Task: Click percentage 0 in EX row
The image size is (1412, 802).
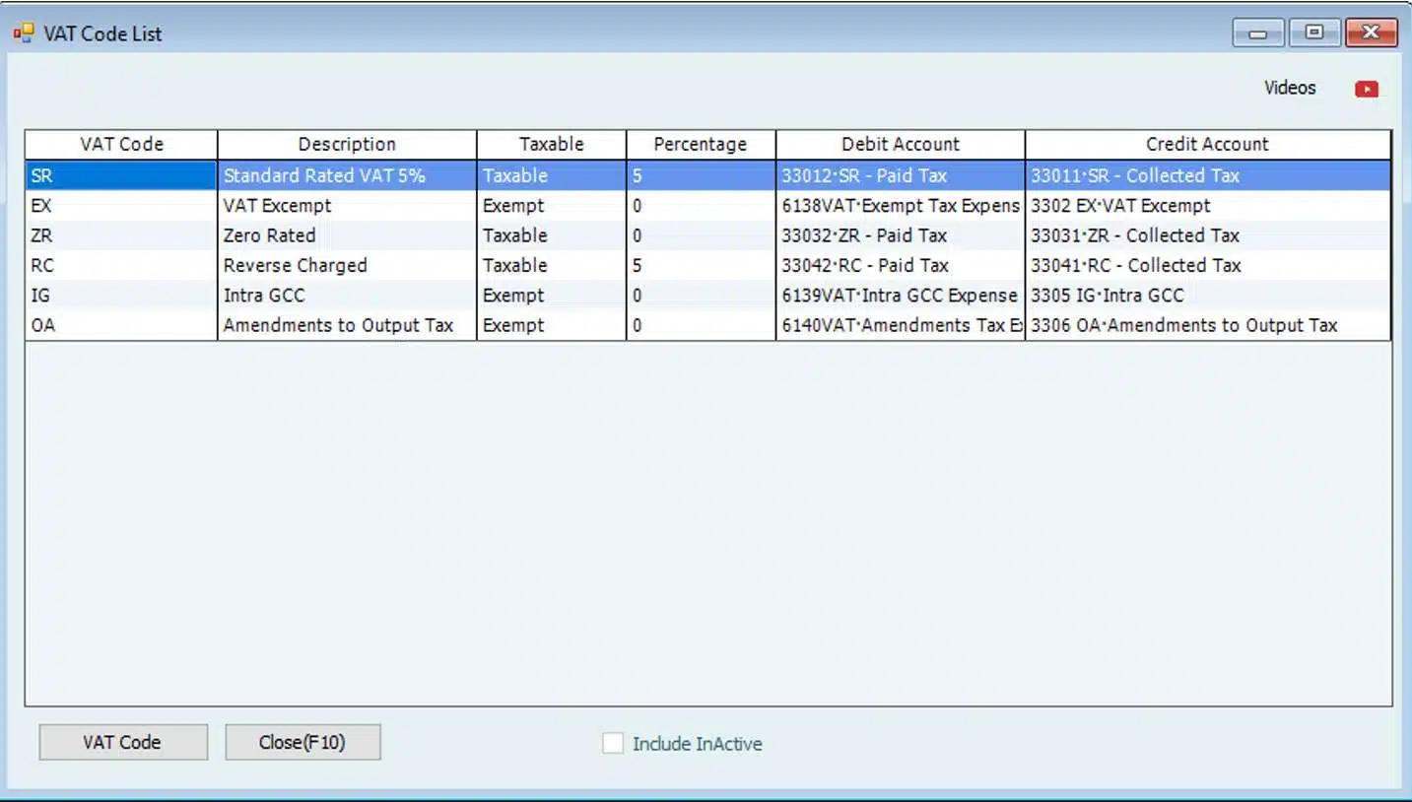Action: pyautogui.click(x=701, y=206)
